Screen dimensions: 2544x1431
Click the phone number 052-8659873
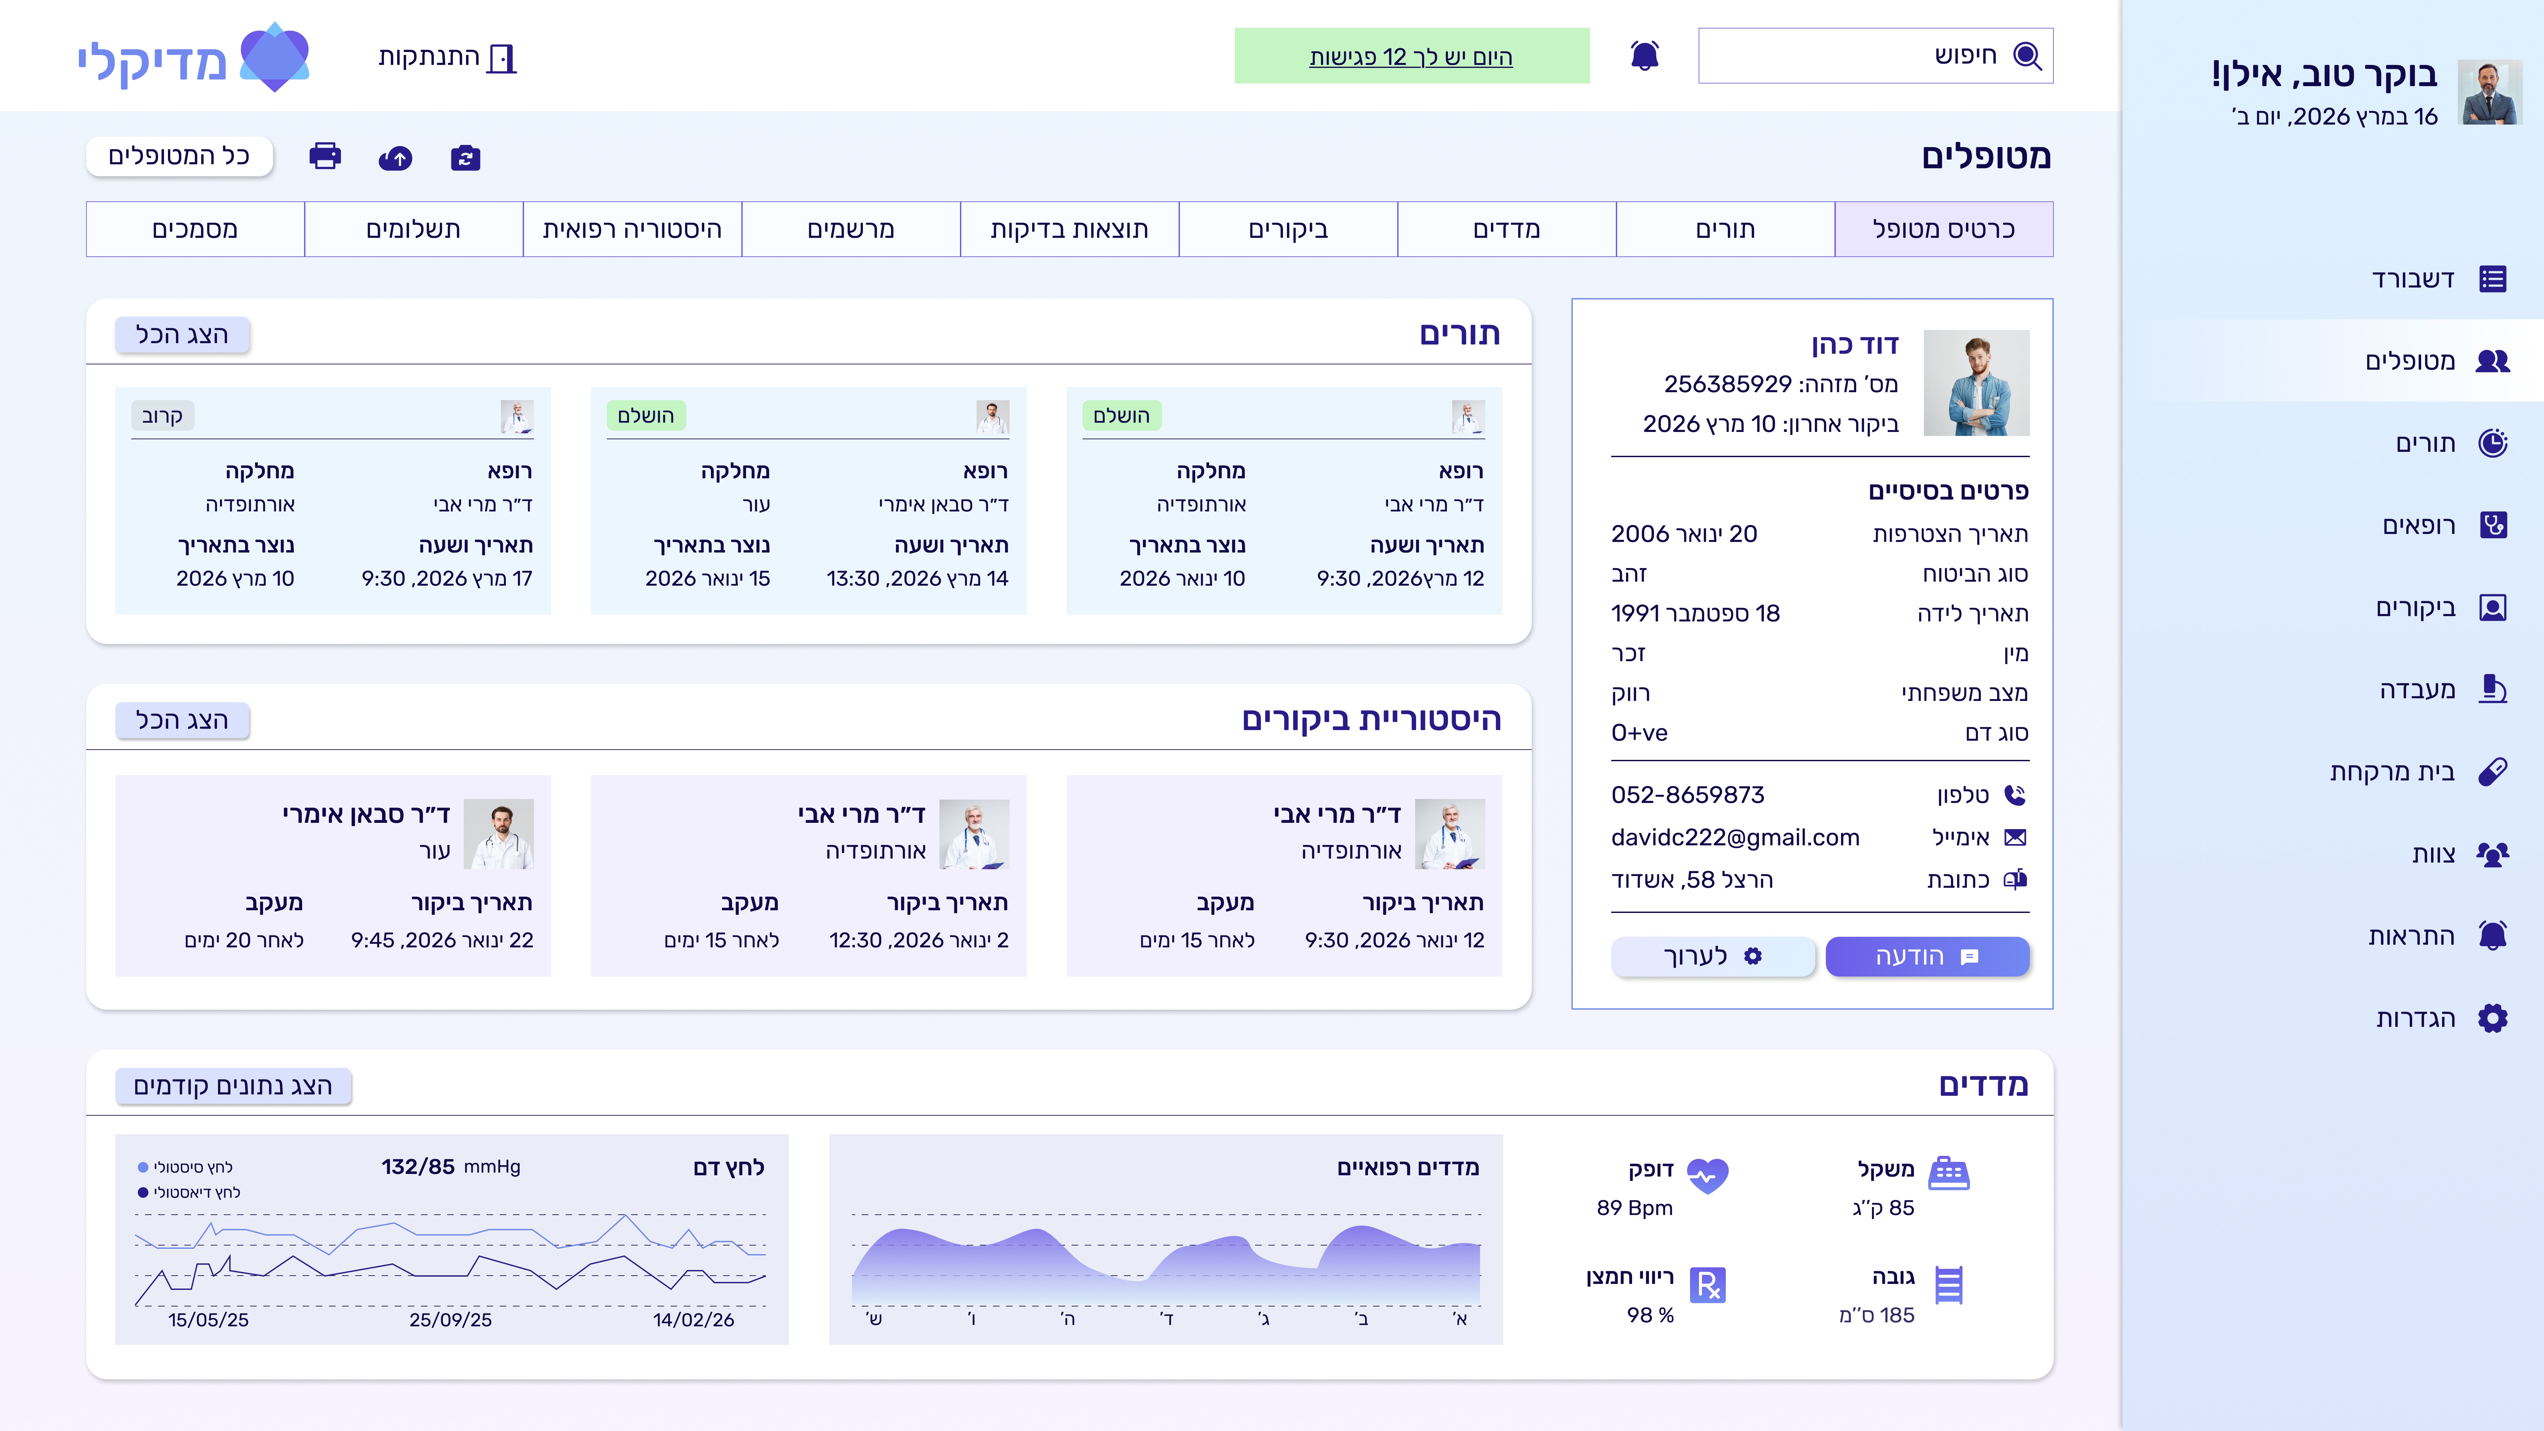[1688, 795]
